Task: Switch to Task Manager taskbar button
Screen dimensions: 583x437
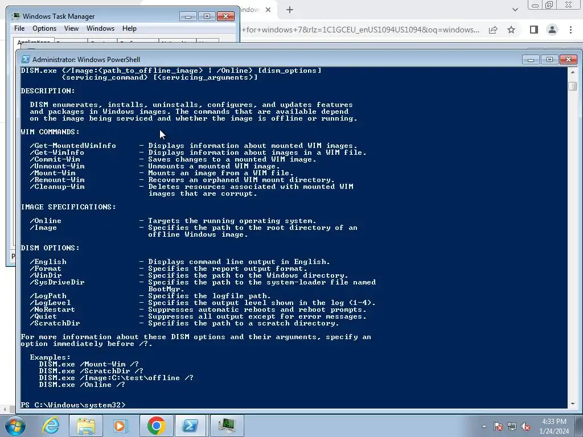Action: pyautogui.click(x=227, y=426)
